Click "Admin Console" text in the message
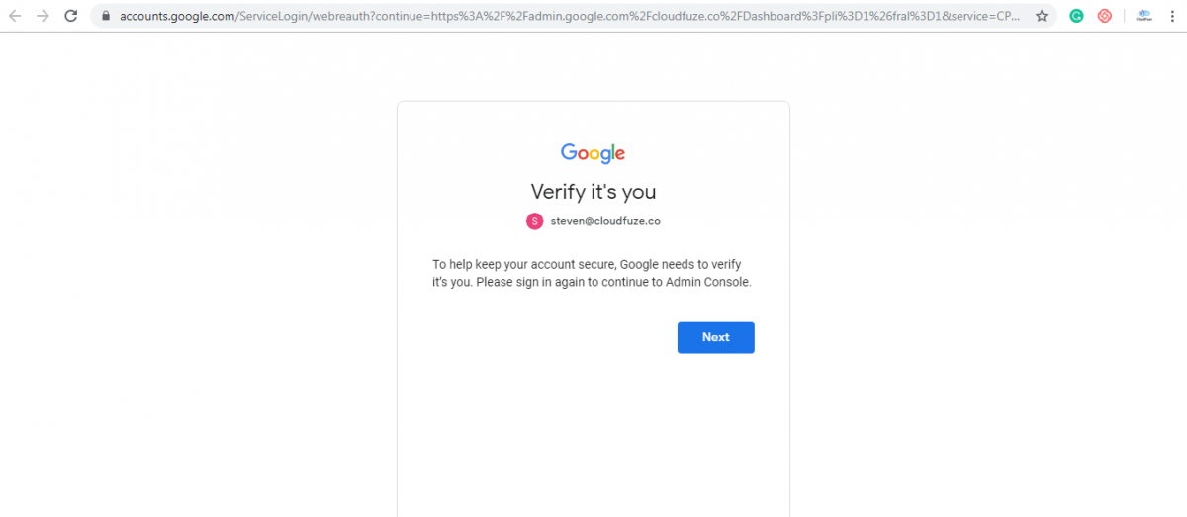Viewport: 1187px width, 517px height. tap(711, 282)
